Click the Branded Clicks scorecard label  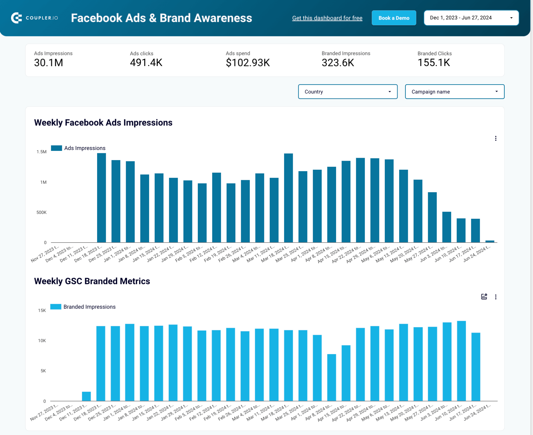click(x=435, y=53)
